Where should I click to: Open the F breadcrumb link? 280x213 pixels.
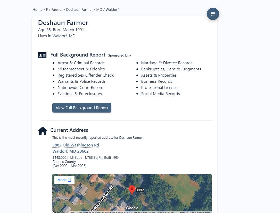coord(47,10)
